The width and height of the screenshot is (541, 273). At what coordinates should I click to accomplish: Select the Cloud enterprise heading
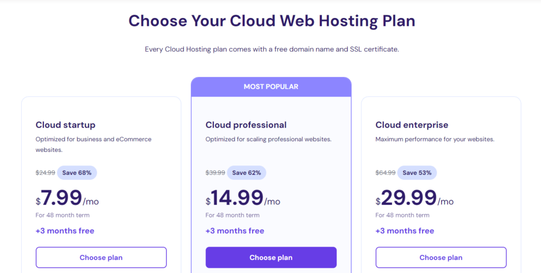[412, 124]
